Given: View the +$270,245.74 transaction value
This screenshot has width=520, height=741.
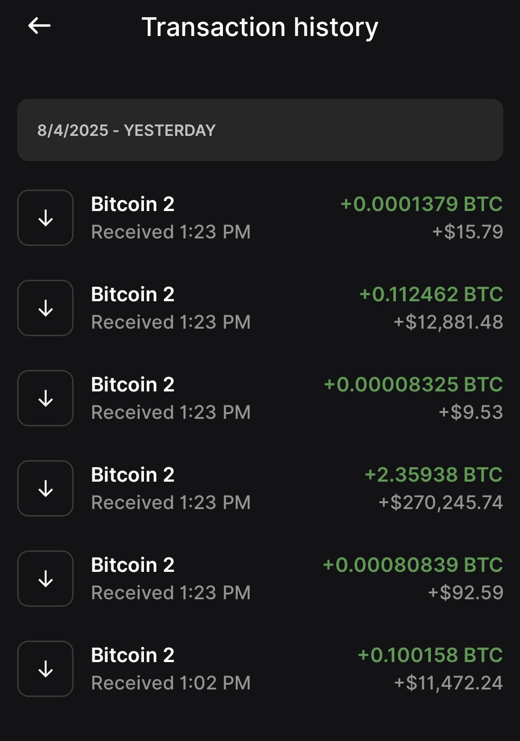Looking at the screenshot, I should point(440,503).
